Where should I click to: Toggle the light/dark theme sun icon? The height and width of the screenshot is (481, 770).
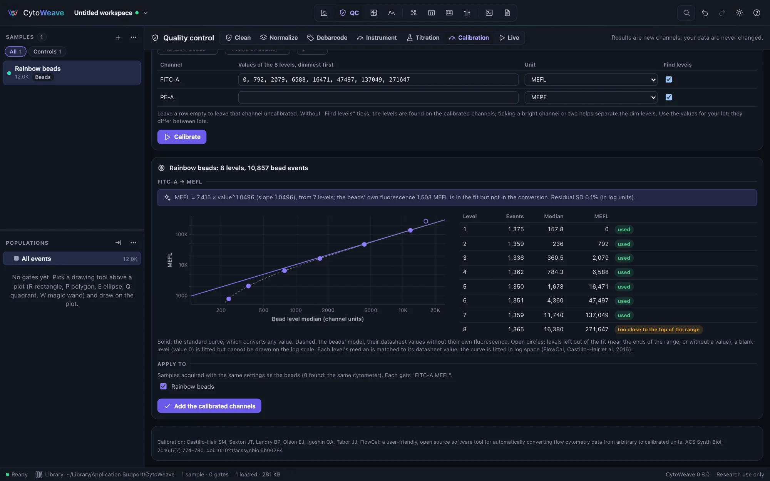tap(739, 13)
